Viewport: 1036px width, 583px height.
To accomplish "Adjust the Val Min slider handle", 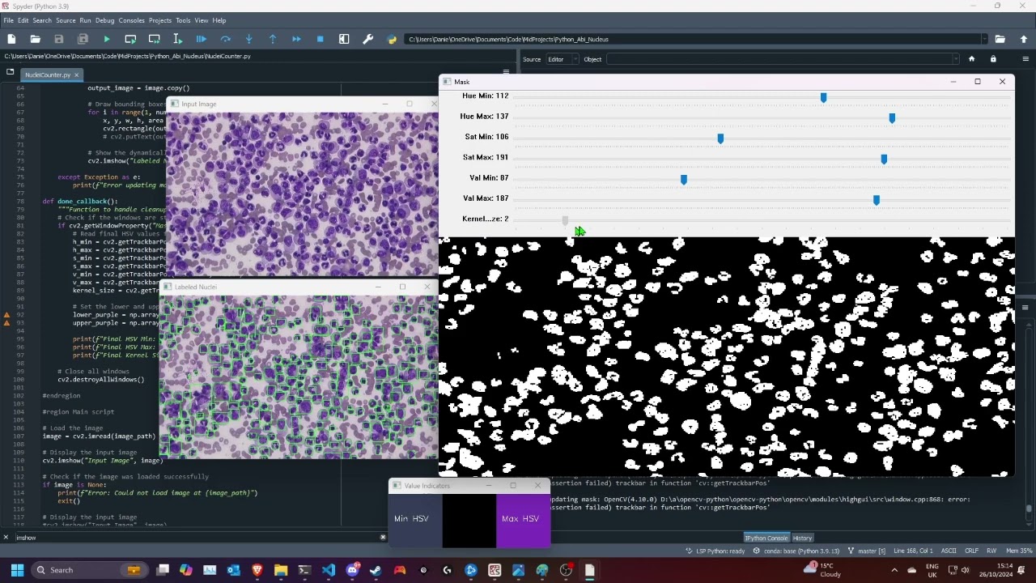I will tap(684, 179).
